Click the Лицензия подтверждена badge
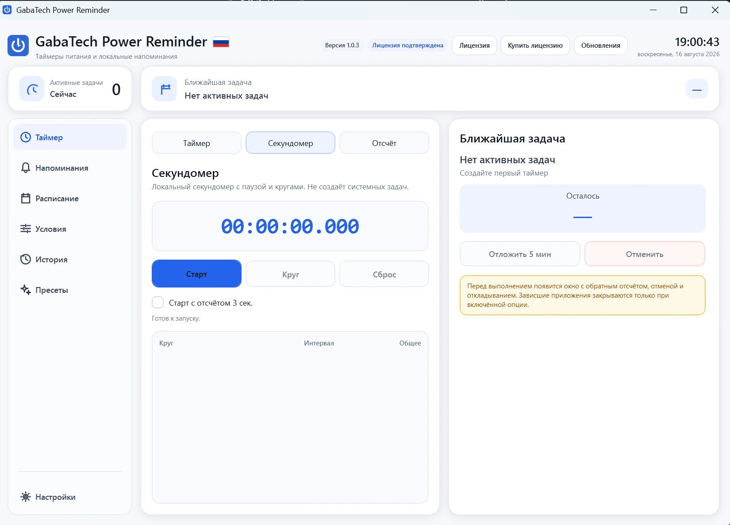Image resolution: width=730 pixels, height=525 pixels. pyautogui.click(x=407, y=45)
